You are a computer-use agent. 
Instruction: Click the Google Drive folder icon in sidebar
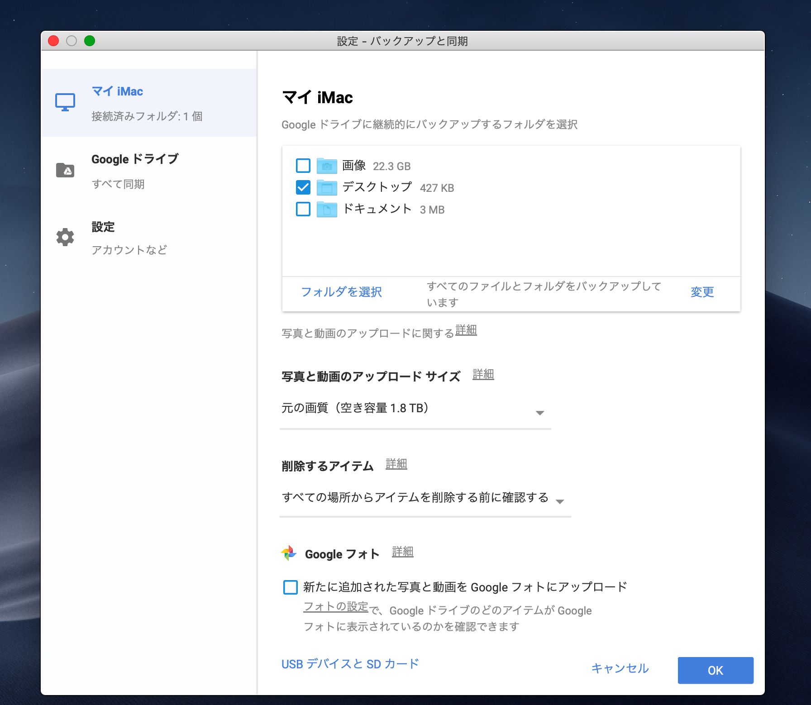click(x=65, y=170)
